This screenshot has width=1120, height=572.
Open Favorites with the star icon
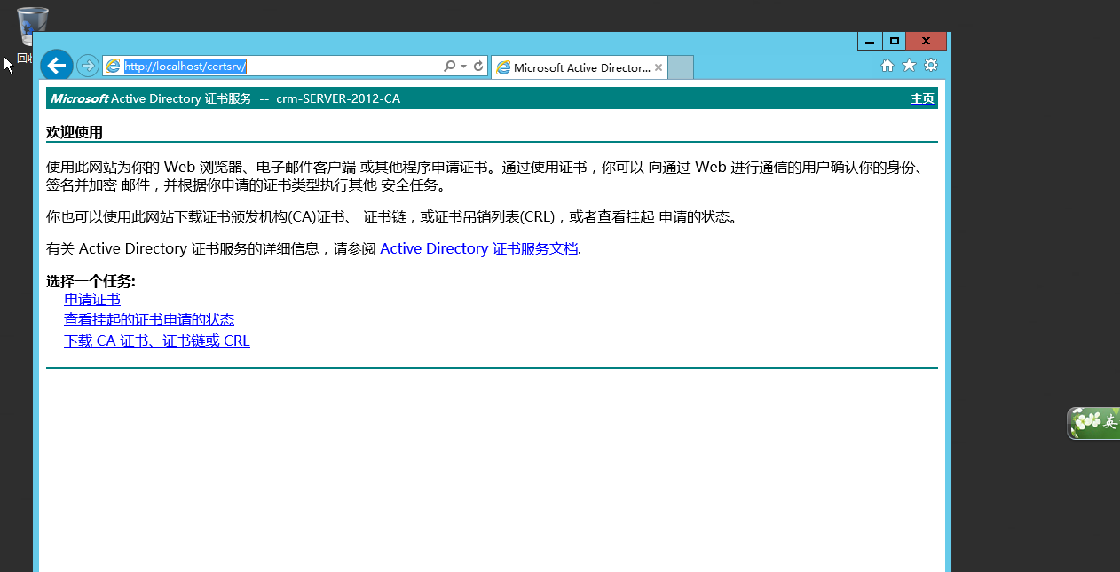coord(909,65)
